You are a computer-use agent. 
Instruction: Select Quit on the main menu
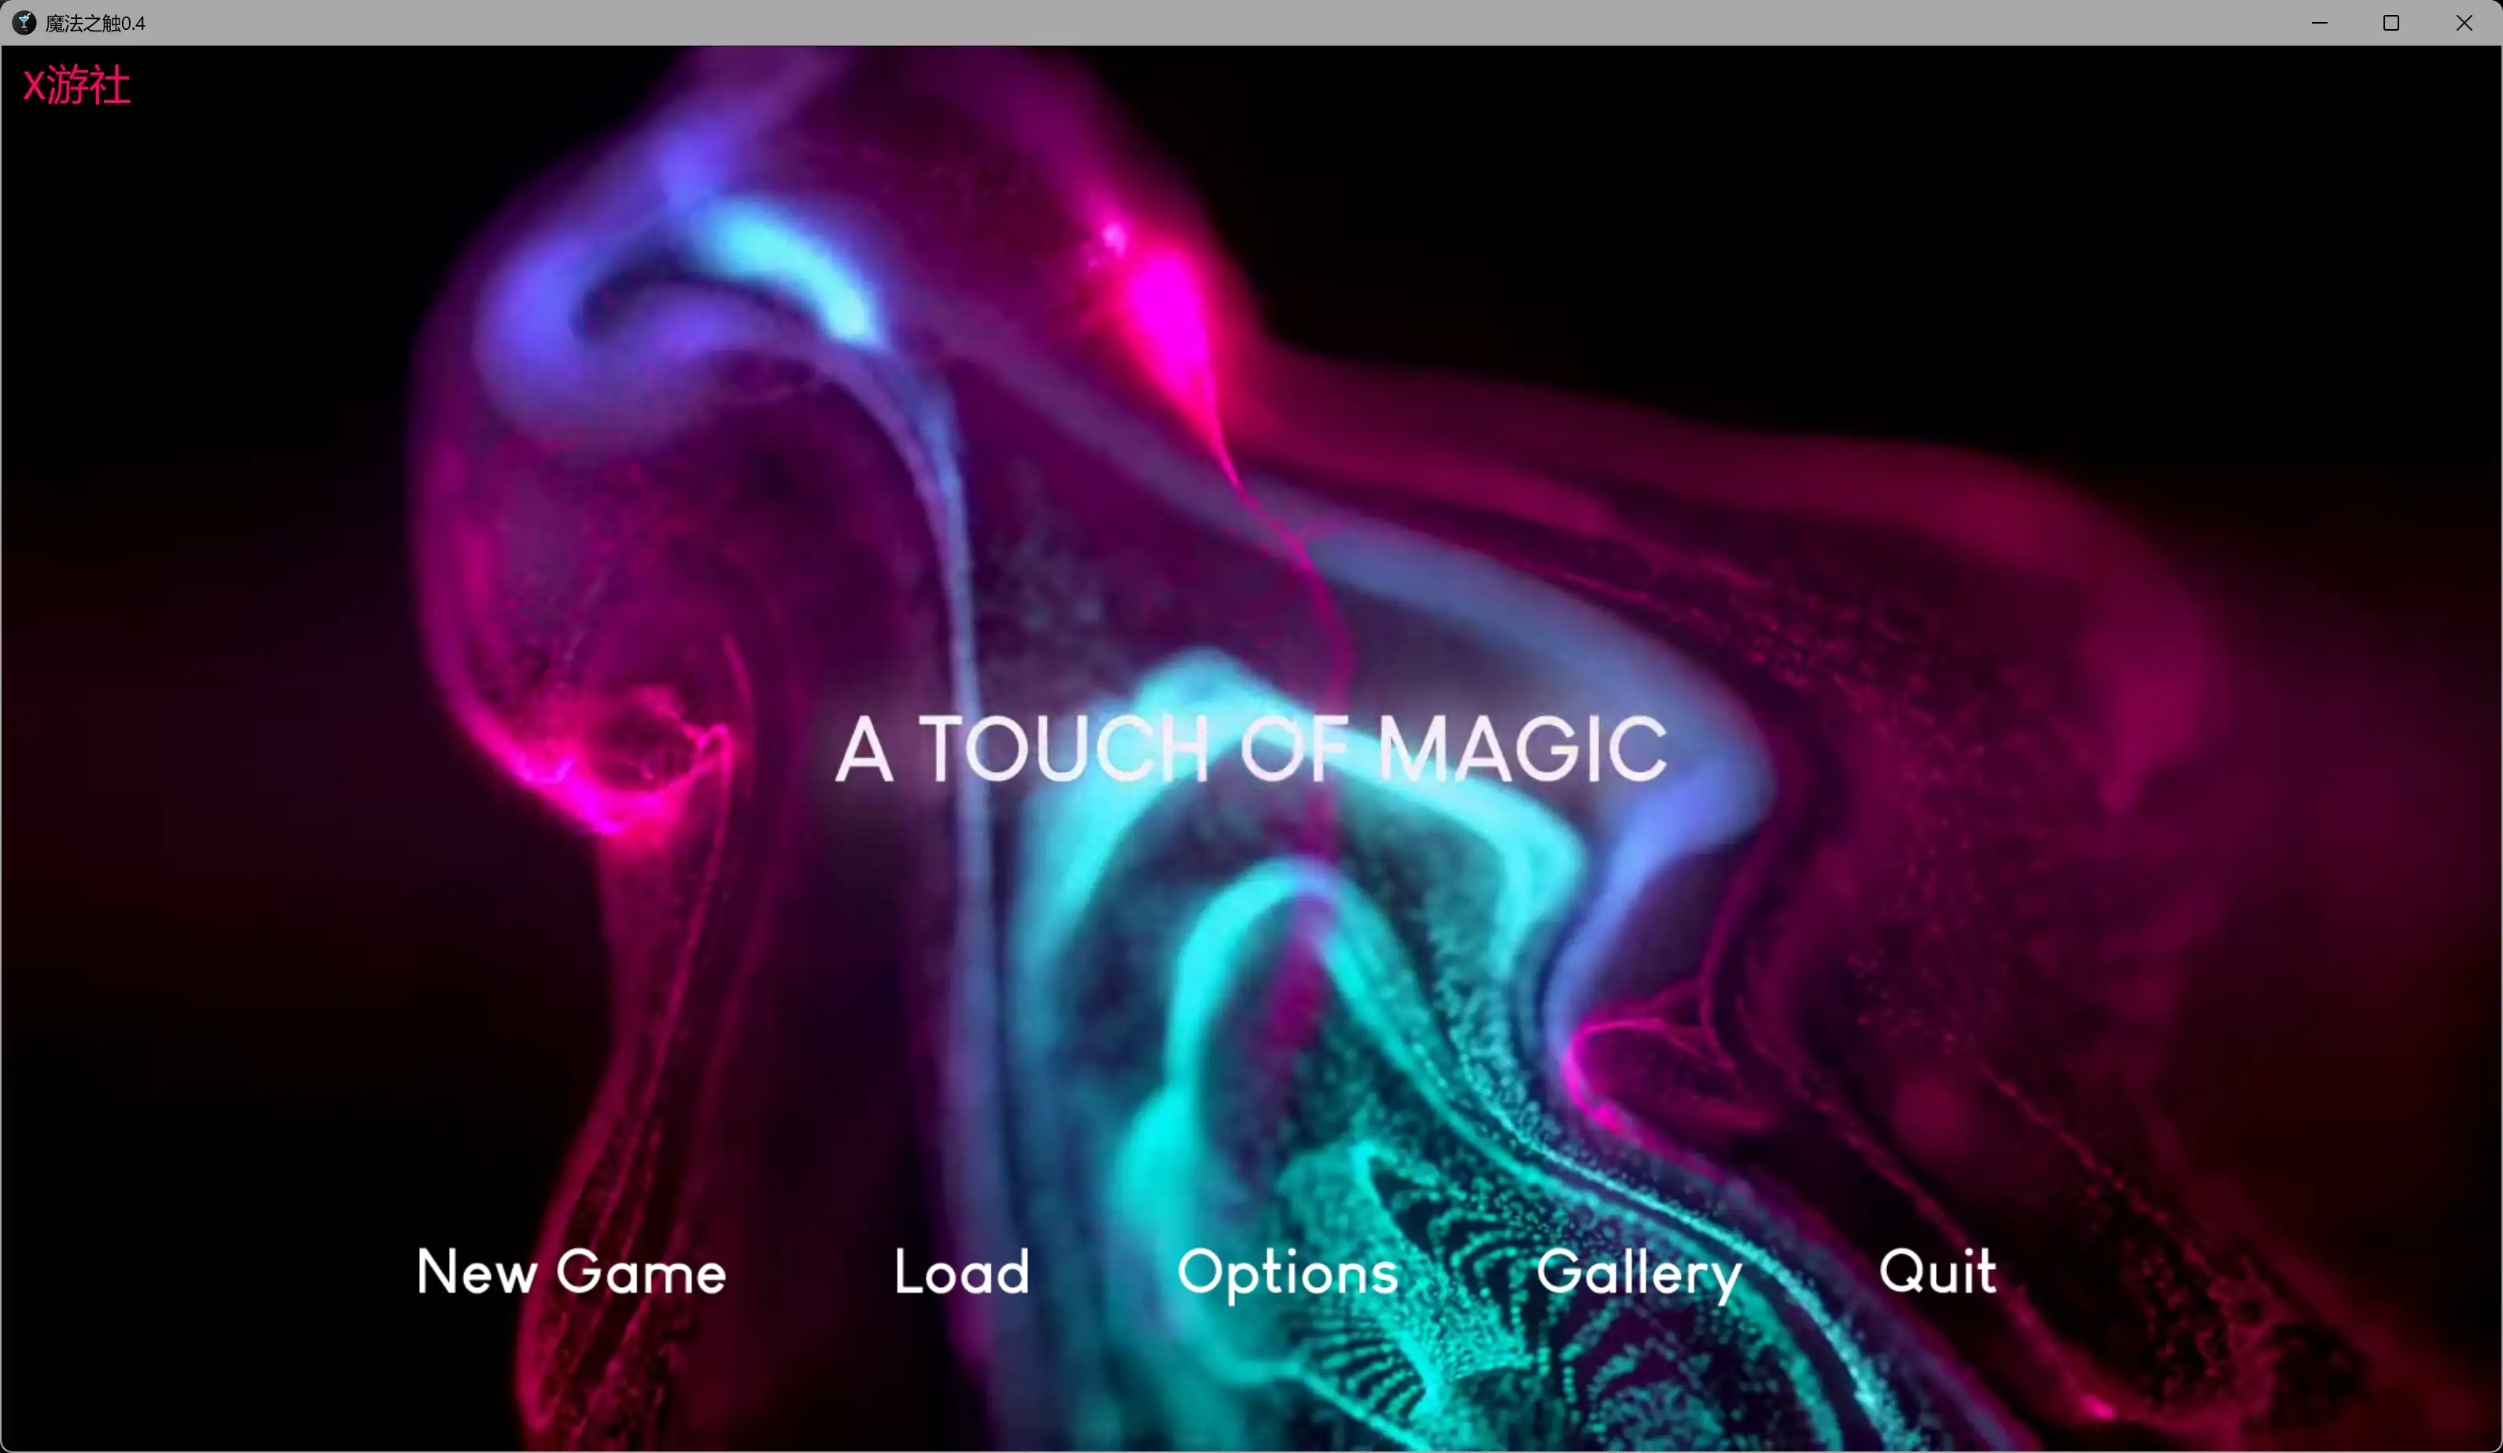click(1937, 1271)
